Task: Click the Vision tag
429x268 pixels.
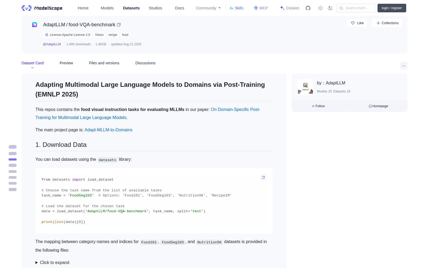Action: pyautogui.click(x=99, y=35)
